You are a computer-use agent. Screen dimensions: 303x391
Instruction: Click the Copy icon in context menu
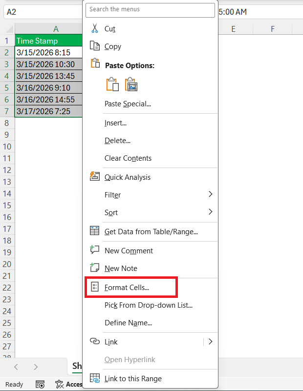click(x=95, y=47)
